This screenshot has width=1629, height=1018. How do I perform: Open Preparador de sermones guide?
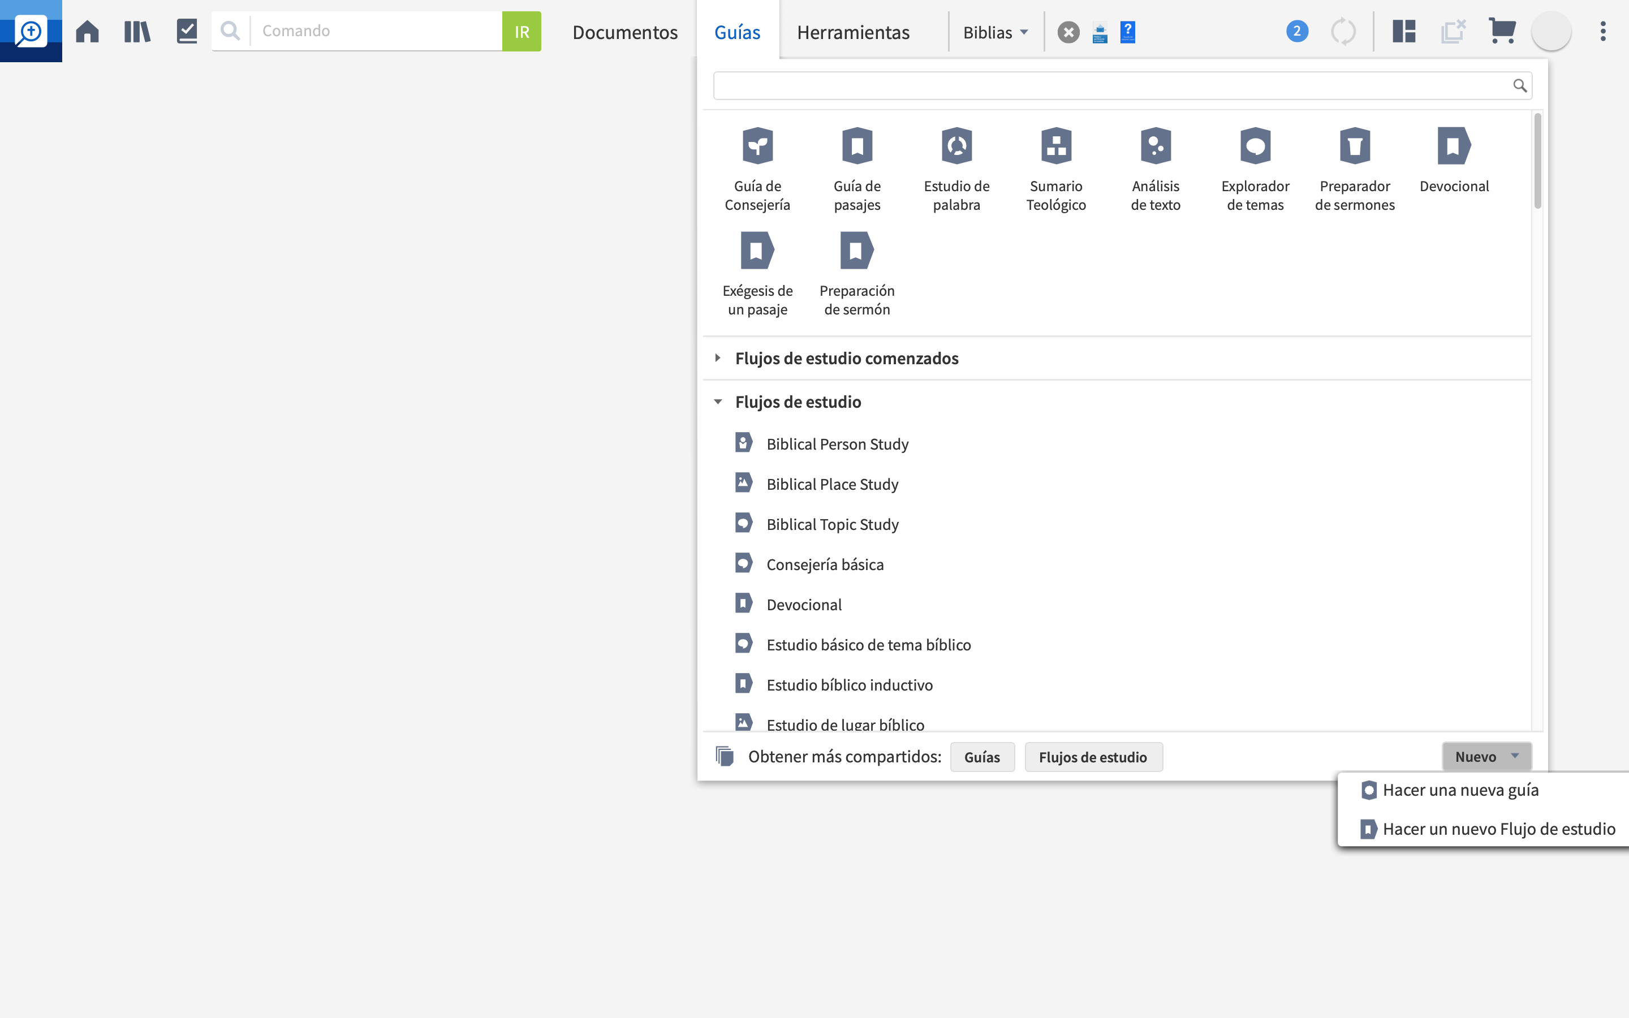click(1355, 169)
